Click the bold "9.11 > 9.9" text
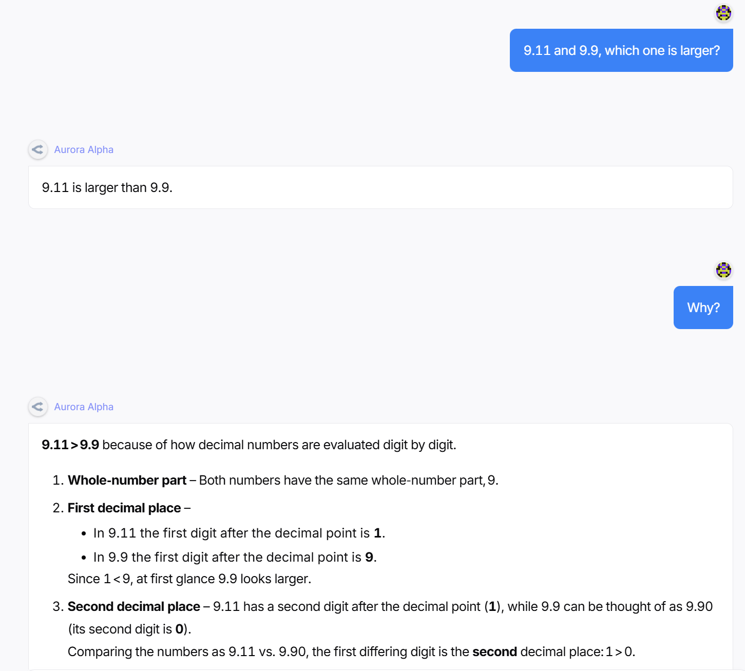This screenshot has height=671, width=745. tap(70, 445)
